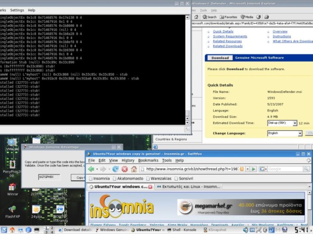The image size is (313, 234).
Task: Click the Download tab button on Microsoft page
Action: coord(220,58)
